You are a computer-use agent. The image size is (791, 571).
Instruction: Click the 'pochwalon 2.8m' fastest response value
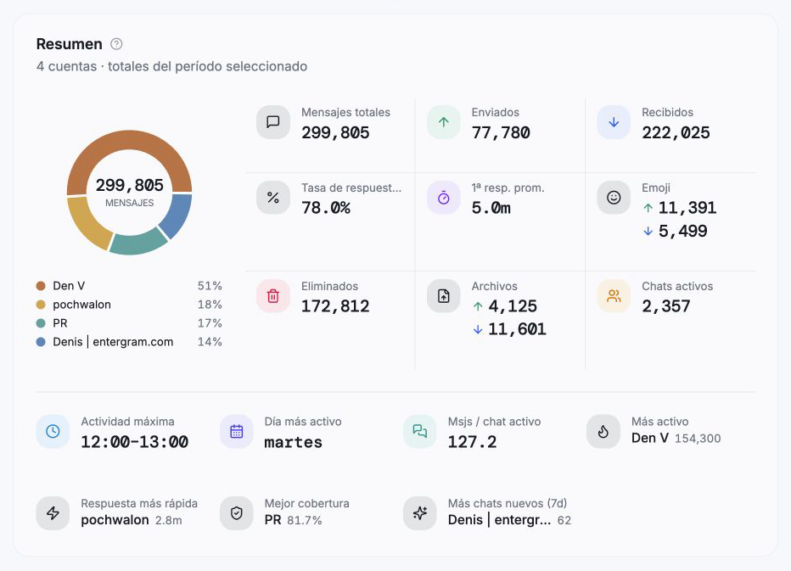(132, 520)
